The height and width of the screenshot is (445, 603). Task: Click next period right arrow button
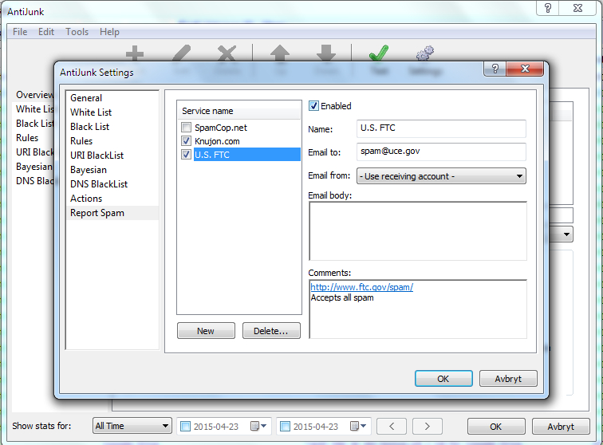pos(427,426)
